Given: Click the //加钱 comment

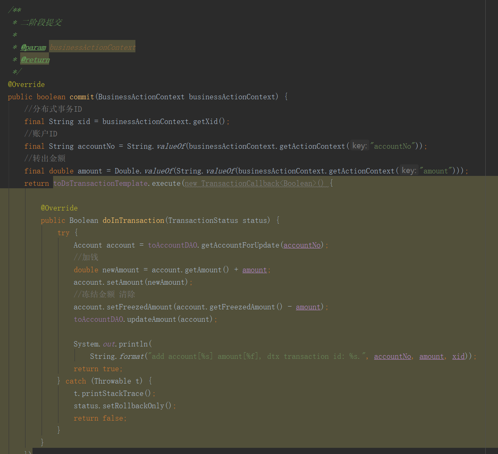Looking at the screenshot, I should 86,257.
